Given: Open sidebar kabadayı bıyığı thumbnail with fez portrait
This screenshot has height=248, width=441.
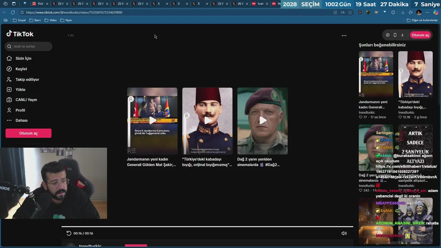Looking at the screenshot, I should pyautogui.click(x=416, y=74).
